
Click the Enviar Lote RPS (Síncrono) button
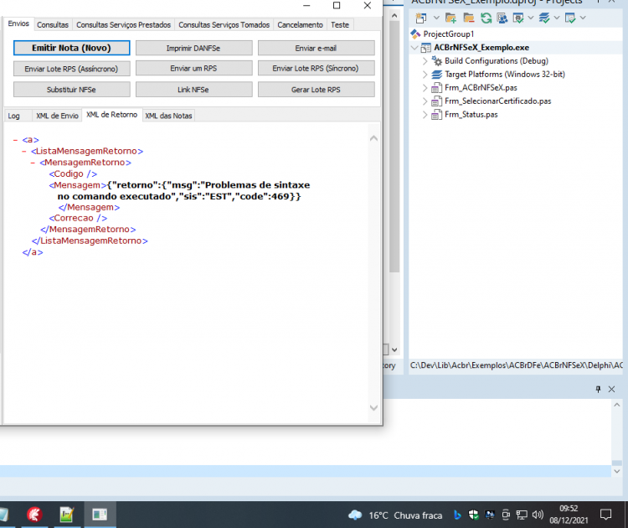[316, 69]
